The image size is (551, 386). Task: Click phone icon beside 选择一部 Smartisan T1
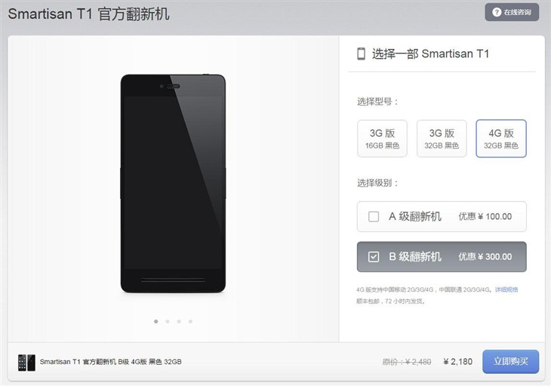point(361,54)
